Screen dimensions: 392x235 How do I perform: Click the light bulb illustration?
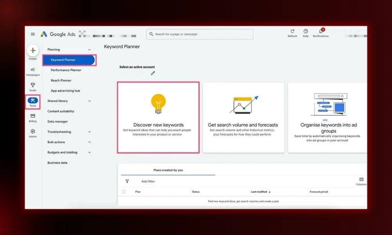coord(158,104)
